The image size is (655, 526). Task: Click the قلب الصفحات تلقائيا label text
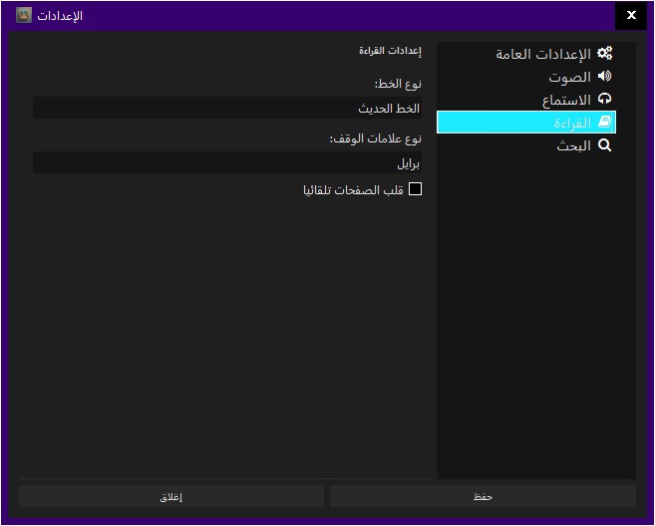353,190
